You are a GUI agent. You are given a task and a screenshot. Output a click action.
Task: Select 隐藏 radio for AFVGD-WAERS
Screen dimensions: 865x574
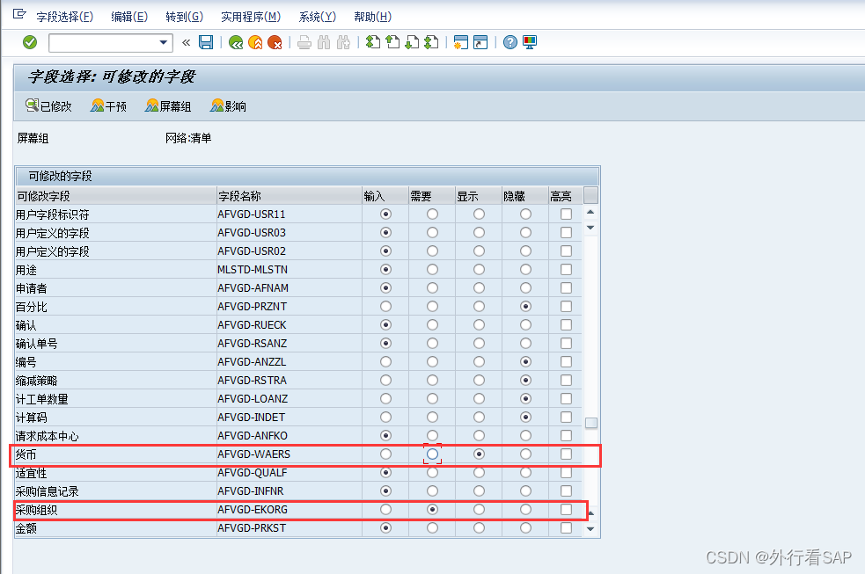[x=525, y=454]
